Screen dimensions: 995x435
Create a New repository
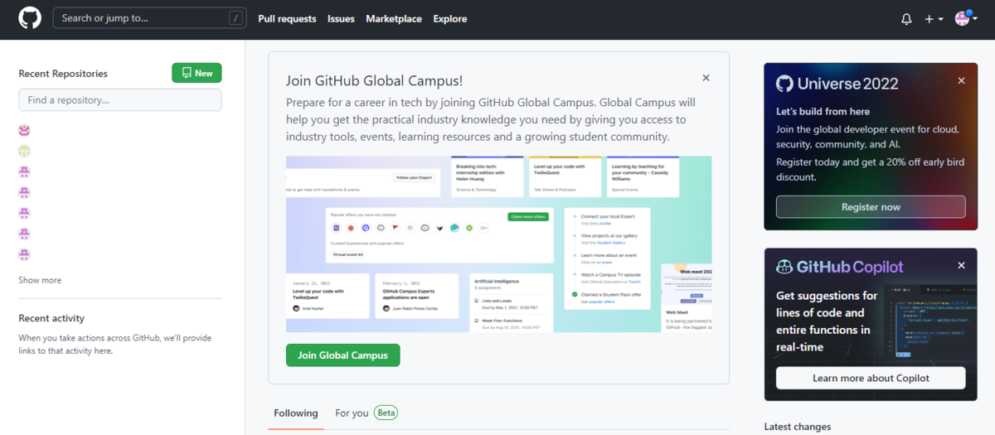coord(197,73)
